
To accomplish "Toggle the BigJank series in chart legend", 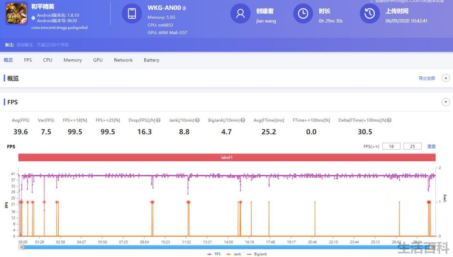I will pyautogui.click(x=257, y=254).
